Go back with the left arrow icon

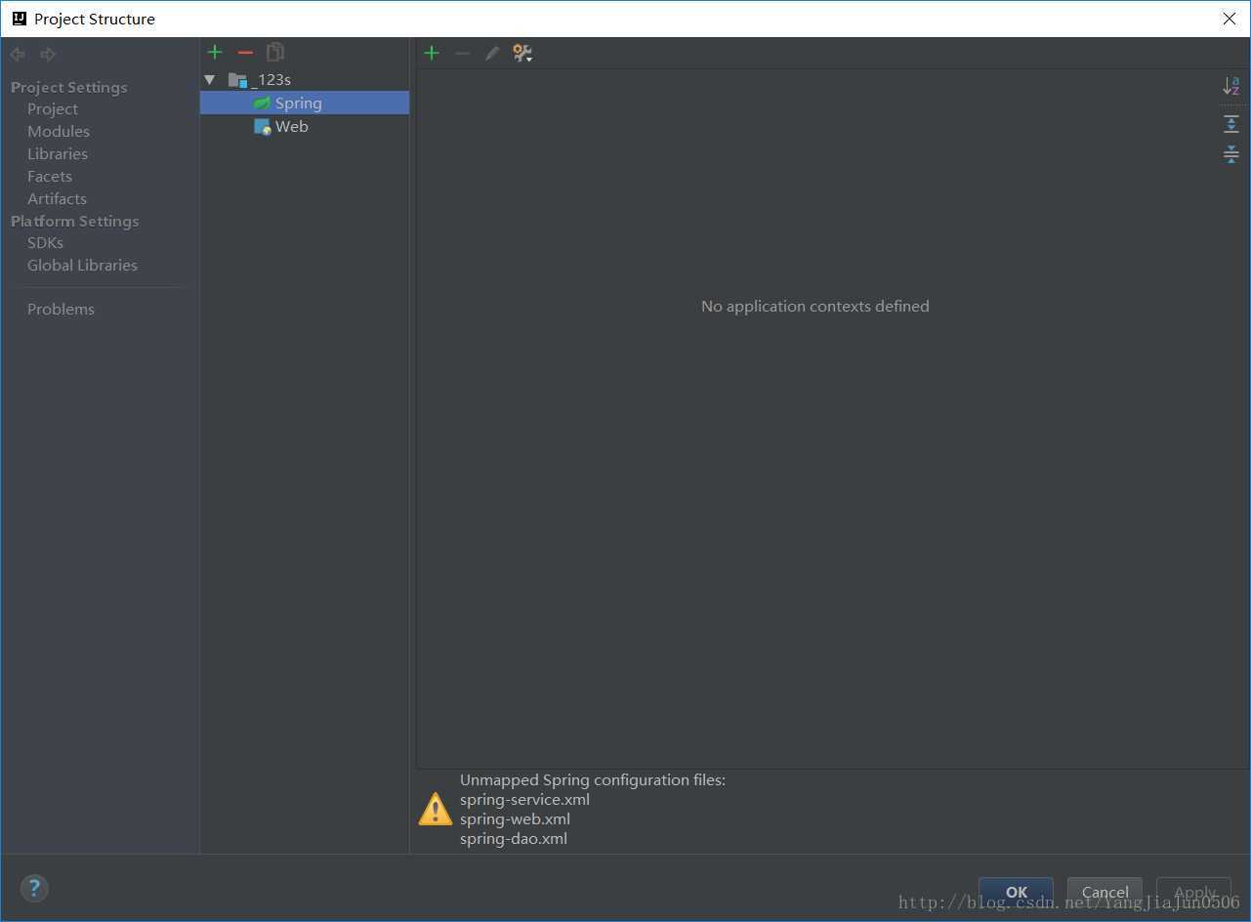pos(18,55)
